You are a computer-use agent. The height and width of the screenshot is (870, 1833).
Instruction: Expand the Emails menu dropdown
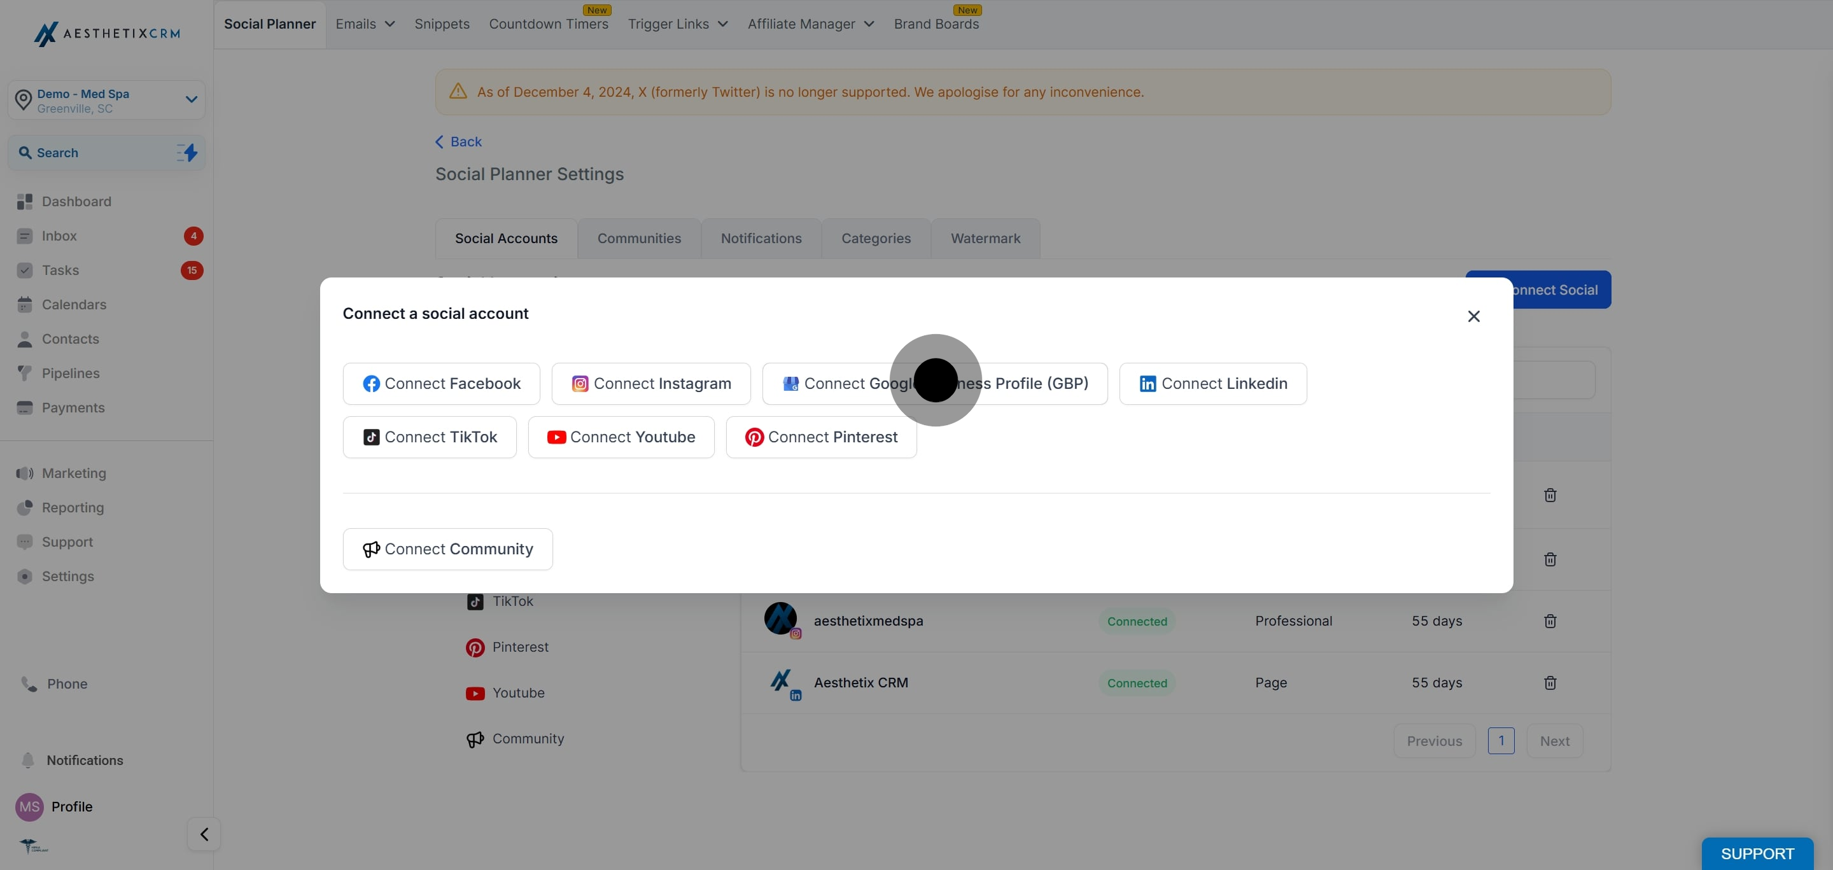click(x=364, y=24)
